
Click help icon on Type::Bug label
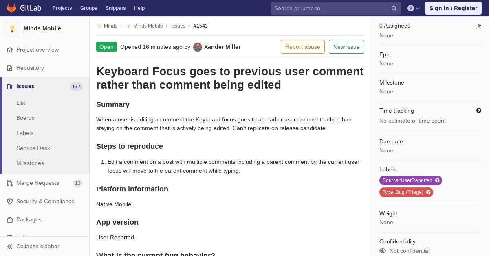[x=428, y=192]
